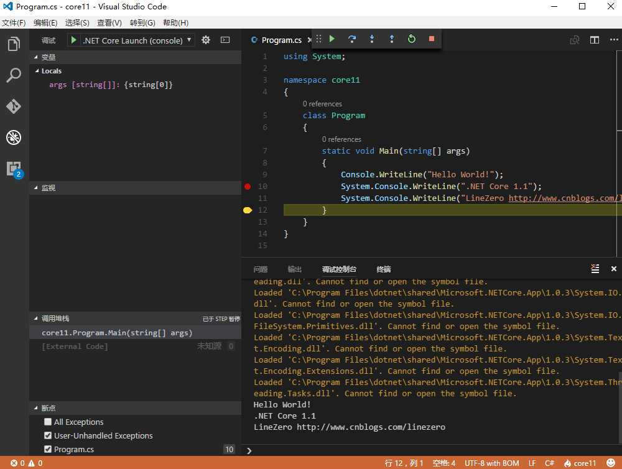Image resolution: width=622 pixels, height=469 pixels.
Task: Click the cursor position 行 12, 列 1
Action: click(404, 463)
